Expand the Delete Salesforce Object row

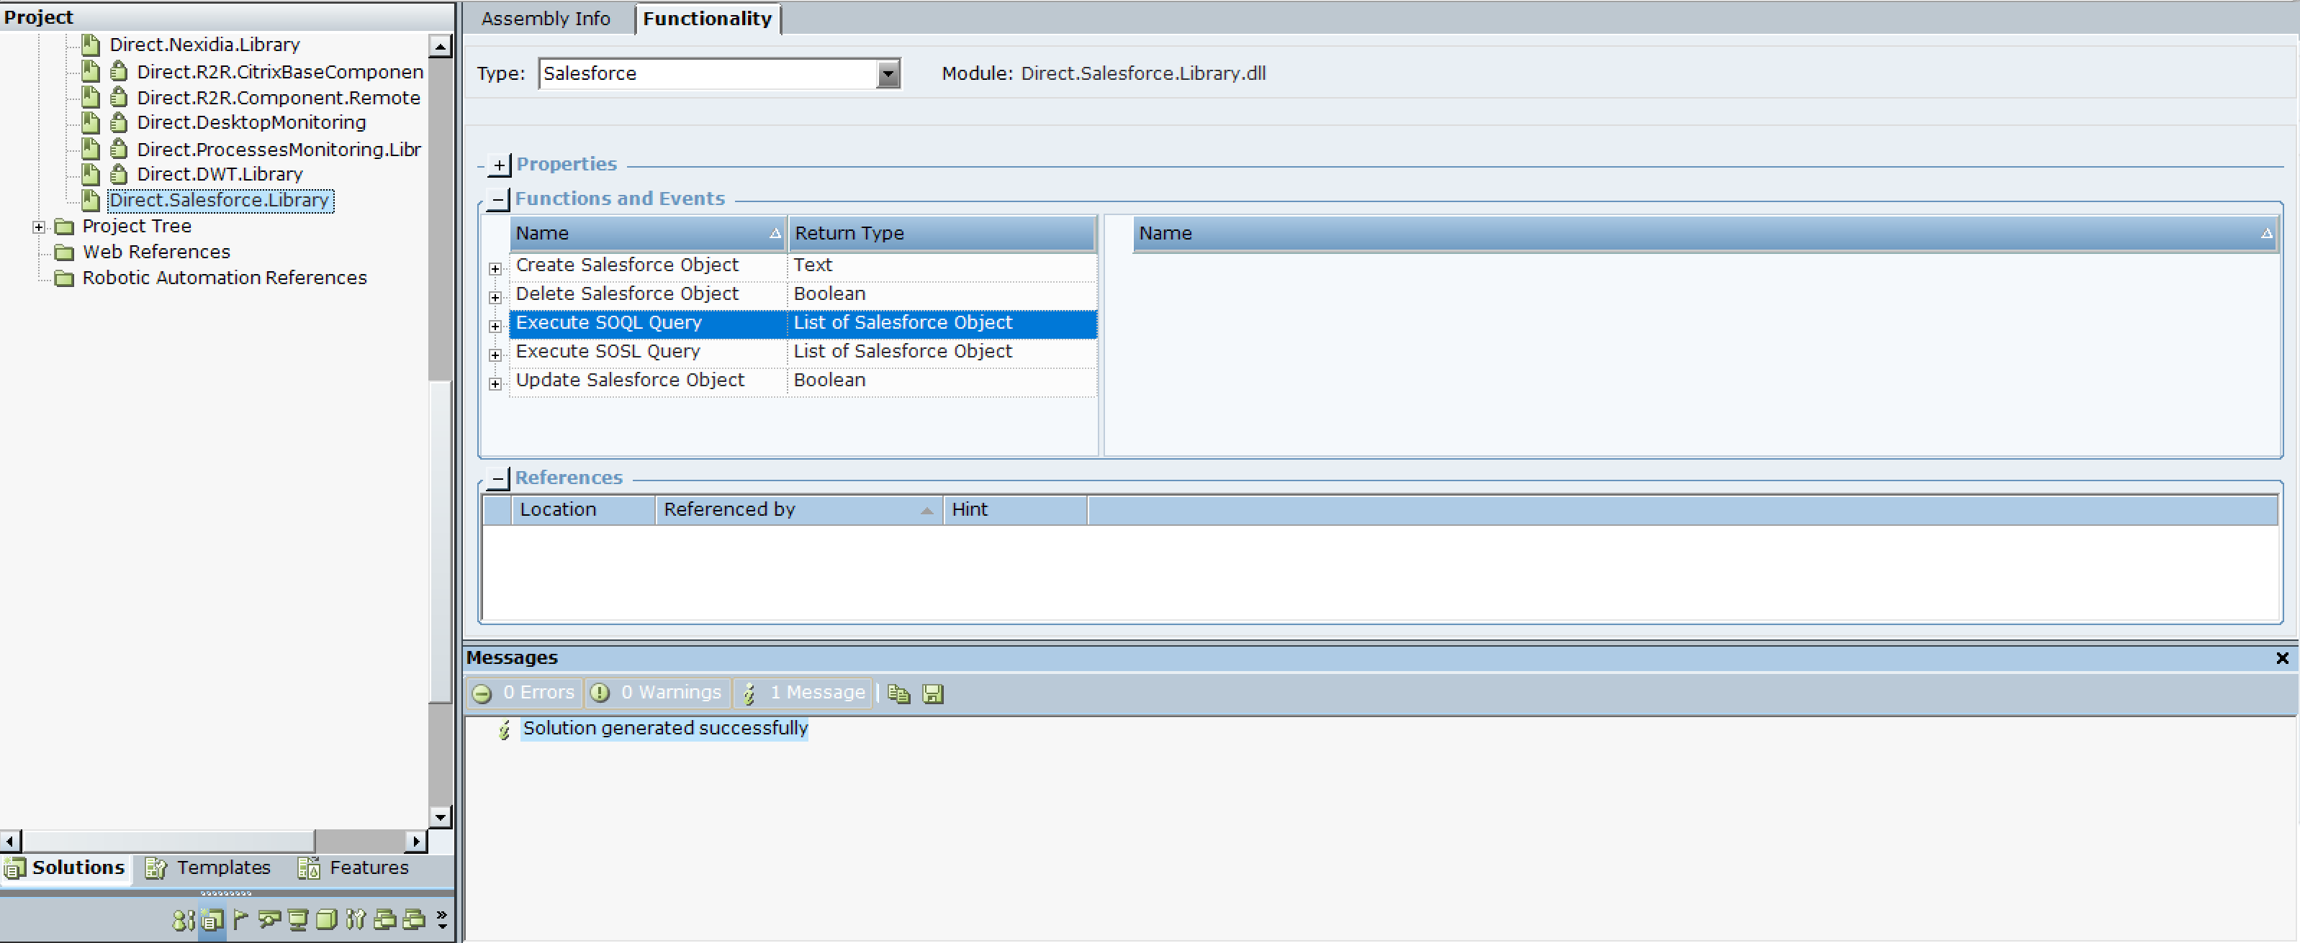(x=495, y=297)
